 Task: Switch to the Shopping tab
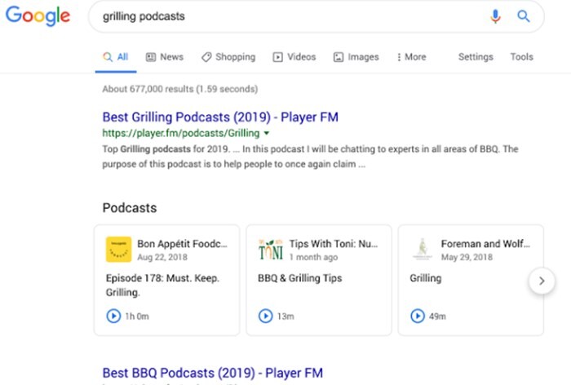coord(228,57)
